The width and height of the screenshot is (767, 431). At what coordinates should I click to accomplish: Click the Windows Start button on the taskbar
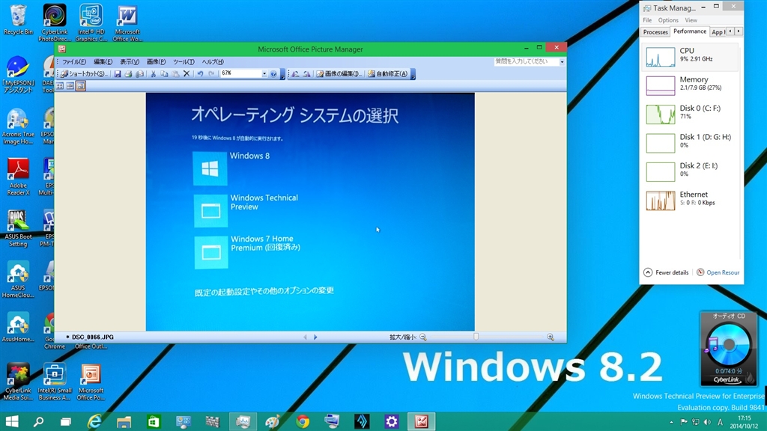[x=12, y=422]
